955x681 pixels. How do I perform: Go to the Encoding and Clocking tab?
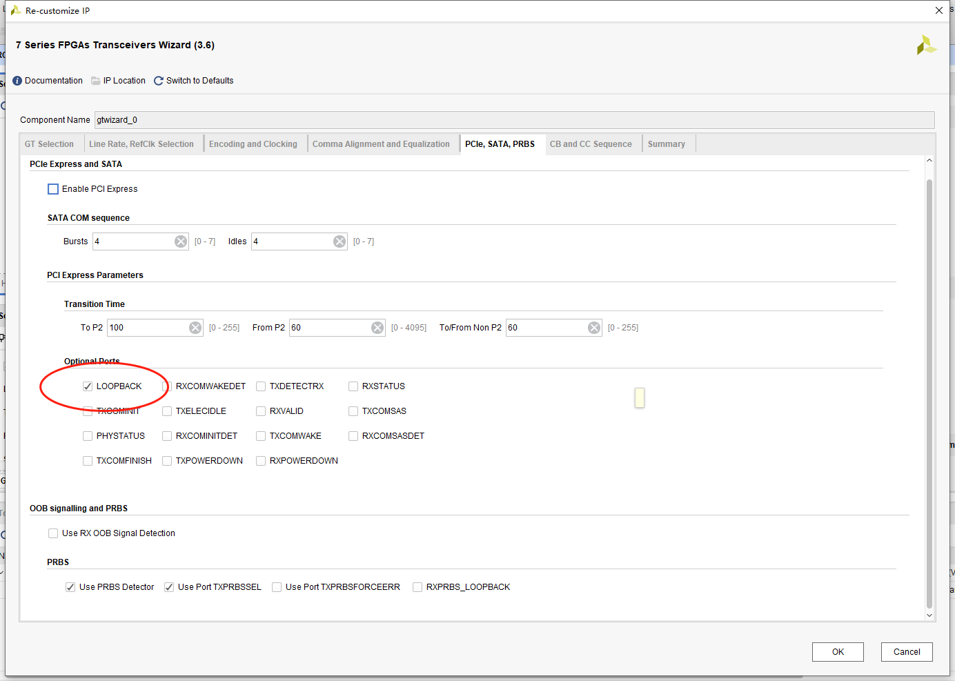(x=253, y=144)
